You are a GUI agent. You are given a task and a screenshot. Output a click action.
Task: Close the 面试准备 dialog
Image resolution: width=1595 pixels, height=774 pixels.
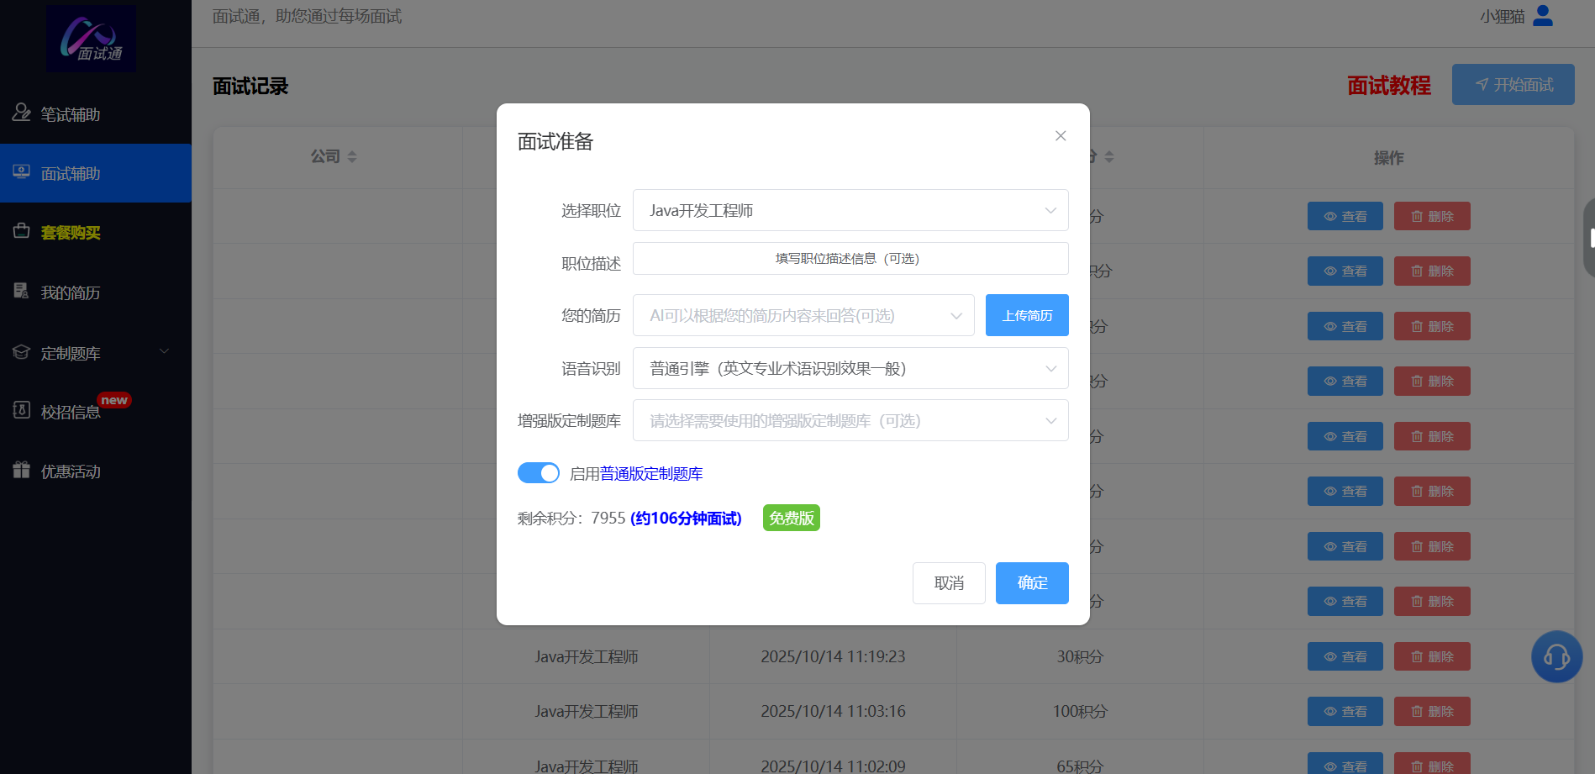point(1061,136)
